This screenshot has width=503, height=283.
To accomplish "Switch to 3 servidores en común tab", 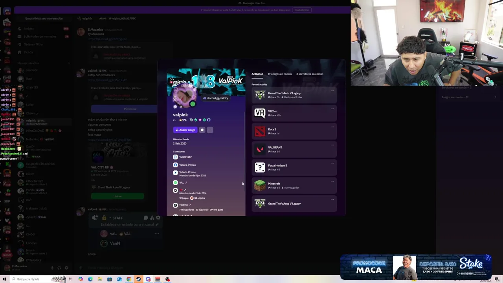I will (310, 74).
